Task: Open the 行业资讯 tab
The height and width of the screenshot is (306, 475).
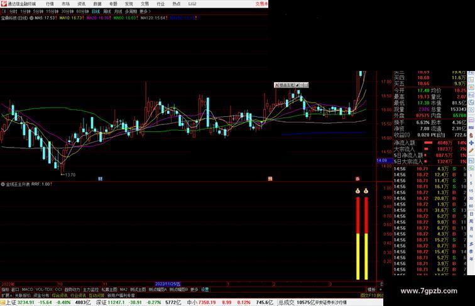Action: pyautogui.click(x=78, y=295)
